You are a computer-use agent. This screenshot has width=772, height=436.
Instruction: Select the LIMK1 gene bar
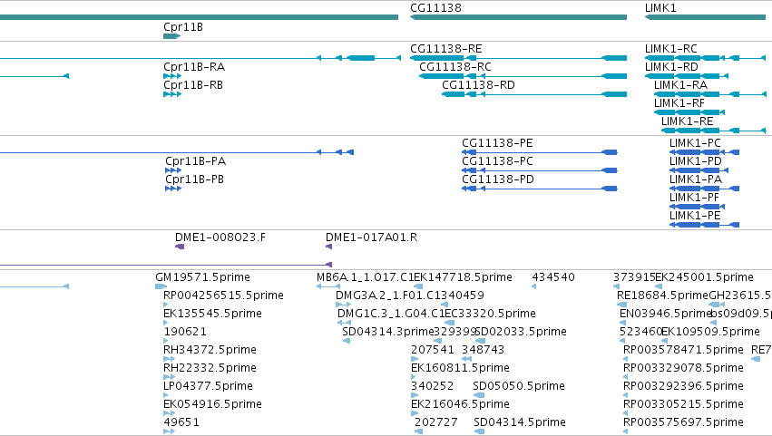pyautogui.click(x=705, y=17)
